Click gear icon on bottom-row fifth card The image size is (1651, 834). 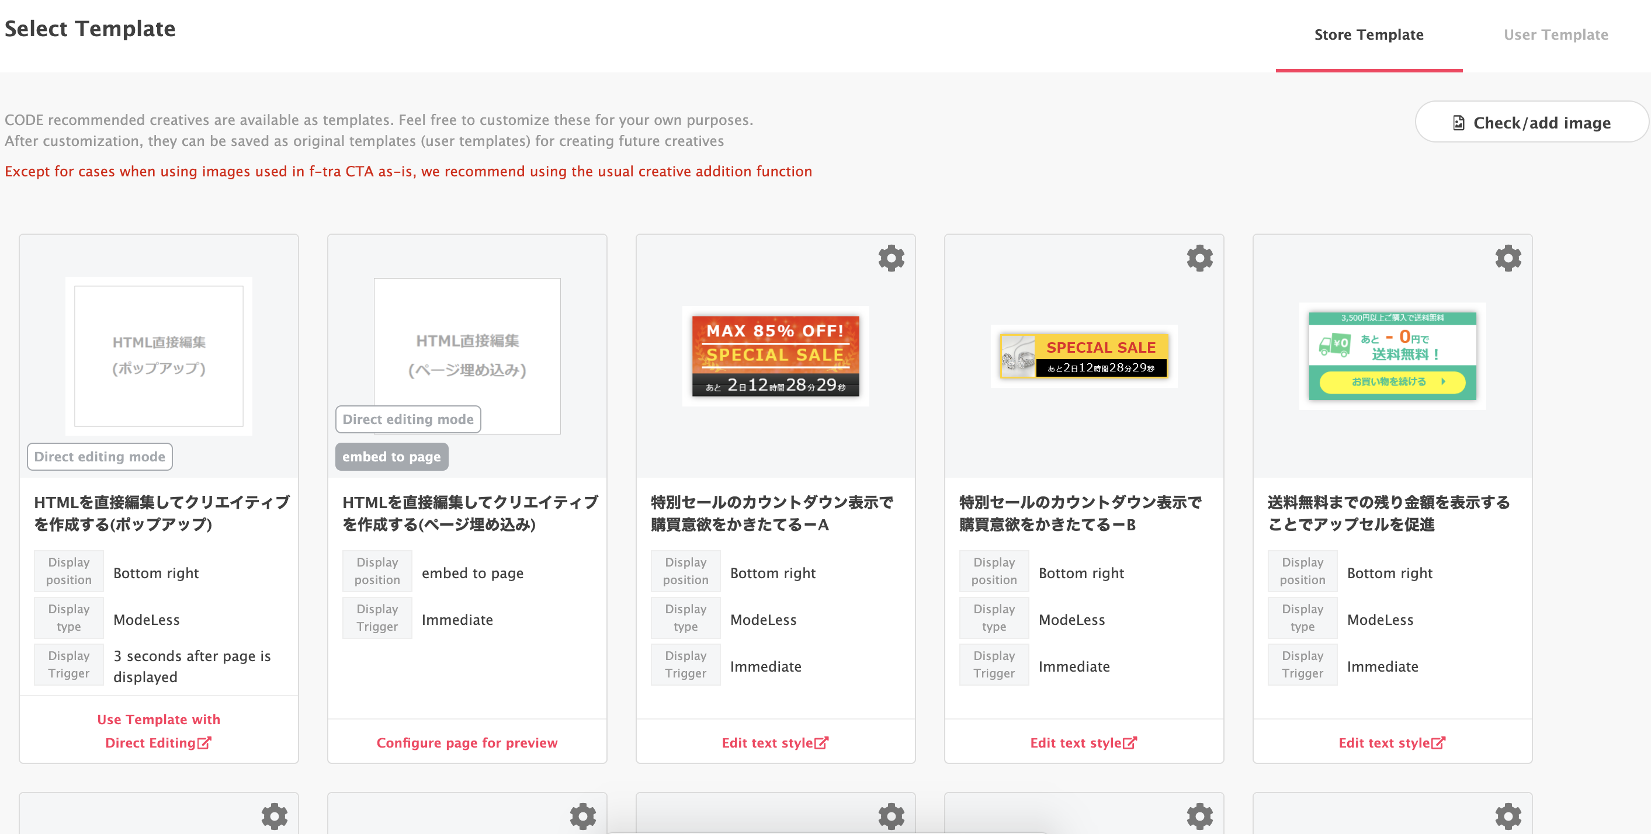1507,816
